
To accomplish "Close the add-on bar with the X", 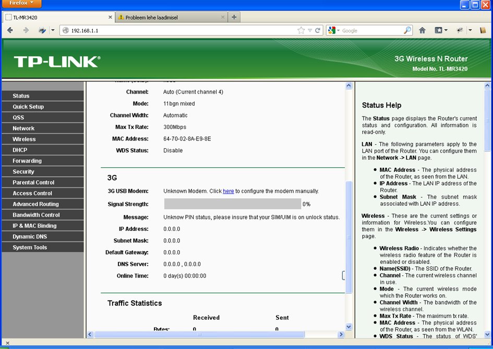I will (x=7, y=343).
